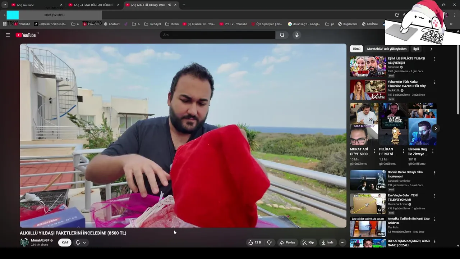Open Donnie Darko Detaylı Film İncelemesi title
Image resolution: width=460 pixels, height=259 pixels.
pyautogui.click(x=405, y=174)
